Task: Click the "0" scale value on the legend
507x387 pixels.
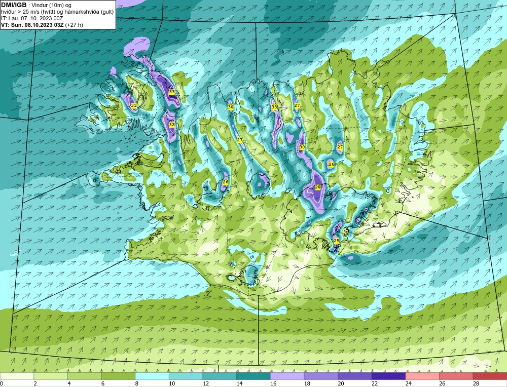Action: (2, 383)
